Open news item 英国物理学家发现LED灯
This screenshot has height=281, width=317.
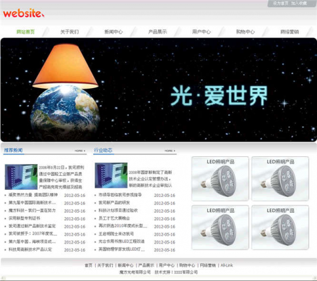coord(122,249)
